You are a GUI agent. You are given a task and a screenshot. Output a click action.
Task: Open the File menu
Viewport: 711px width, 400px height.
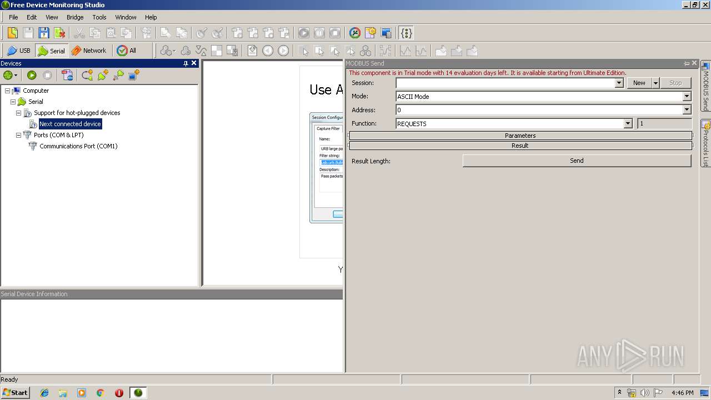(x=13, y=17)
